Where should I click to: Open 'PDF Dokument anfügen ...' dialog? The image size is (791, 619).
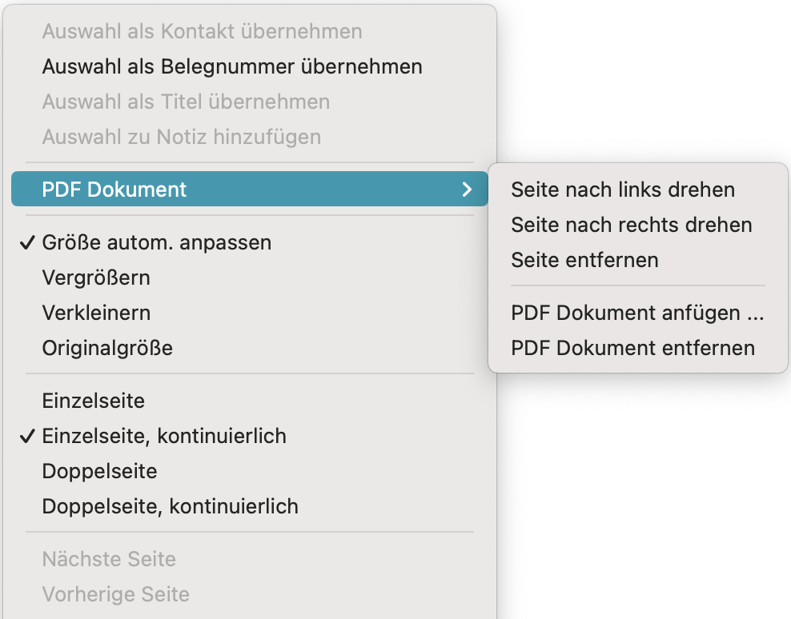tap(637, 313)
